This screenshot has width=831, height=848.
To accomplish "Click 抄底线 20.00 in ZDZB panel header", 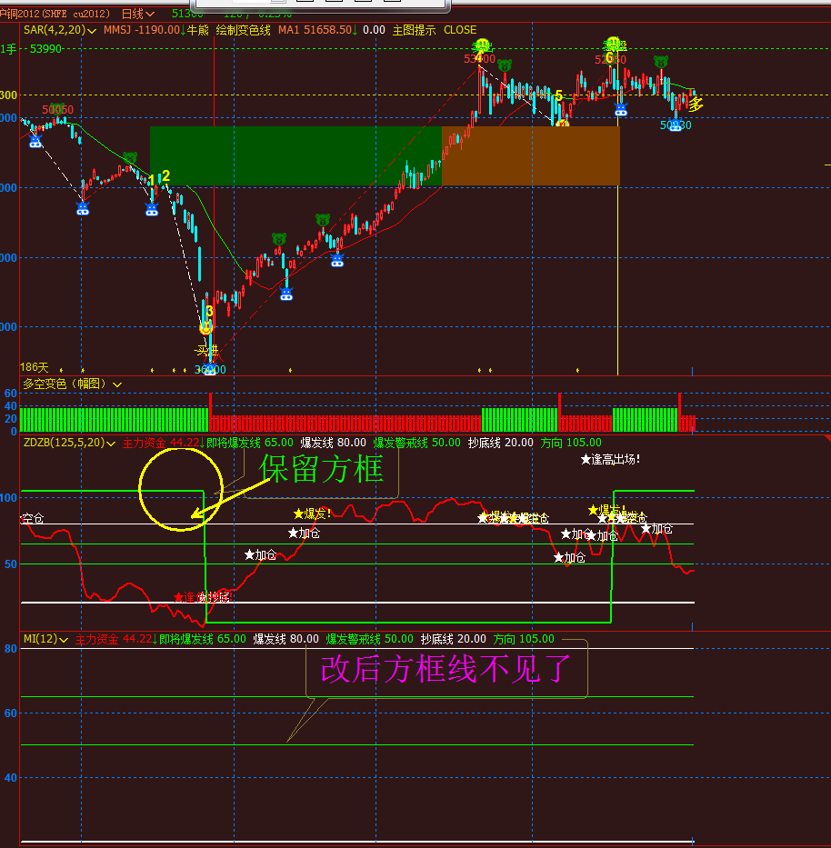I will [501, 443].
